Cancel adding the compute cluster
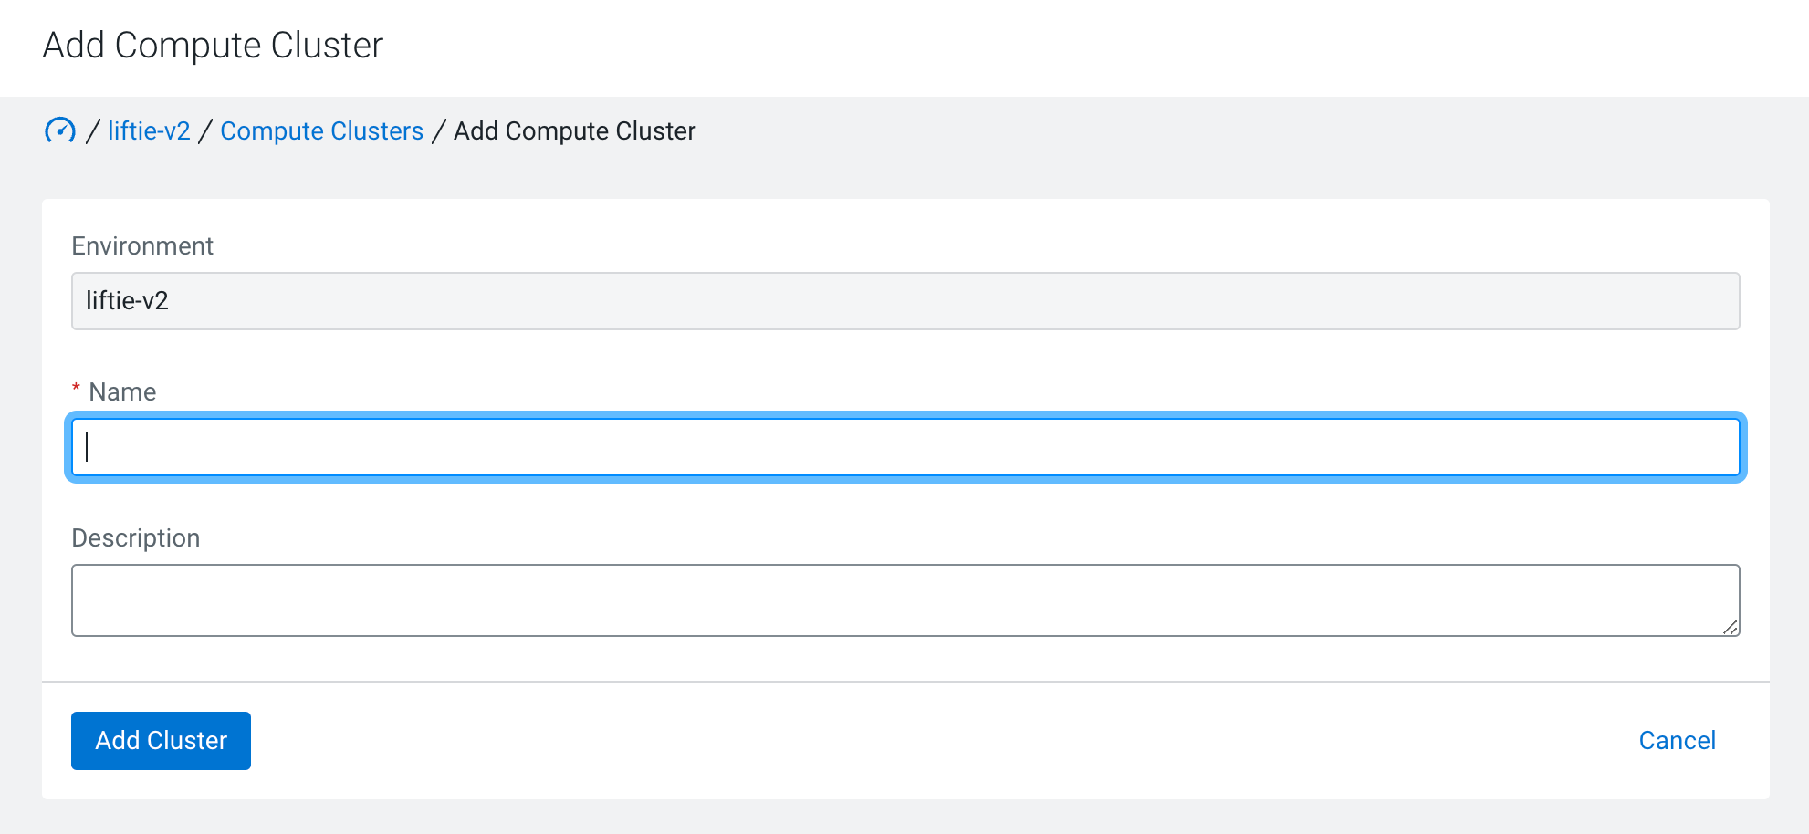Screen dimensions: 1809x834 tap(1677, 740)
